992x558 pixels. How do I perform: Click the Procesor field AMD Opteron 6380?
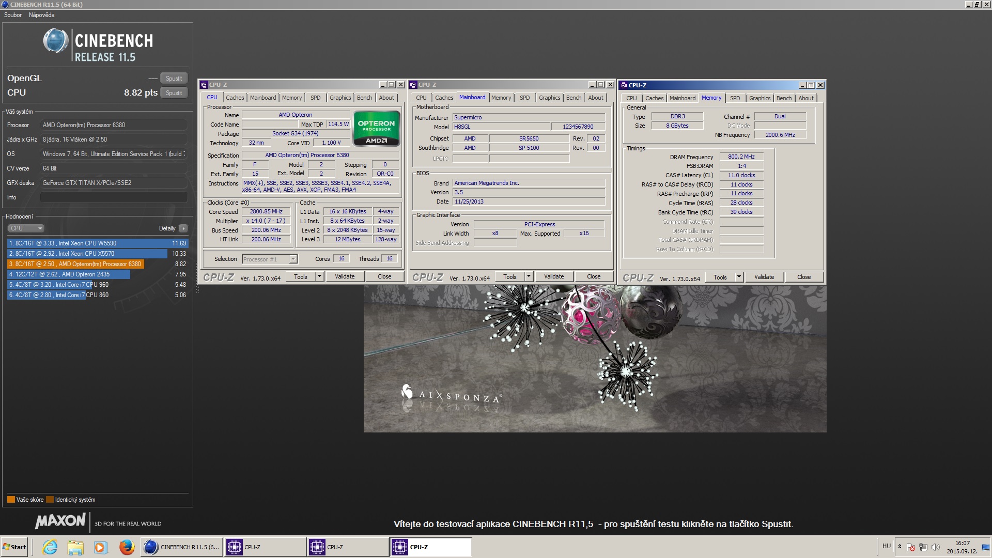tap(114, 125)
